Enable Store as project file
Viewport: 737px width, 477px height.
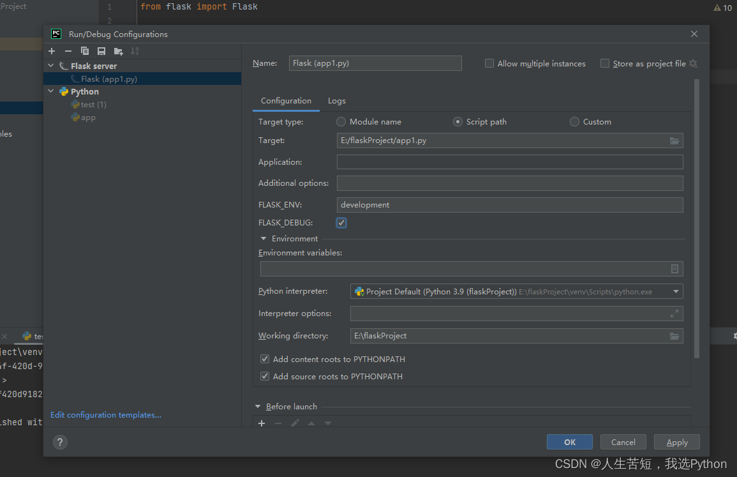tap(605, 63)
